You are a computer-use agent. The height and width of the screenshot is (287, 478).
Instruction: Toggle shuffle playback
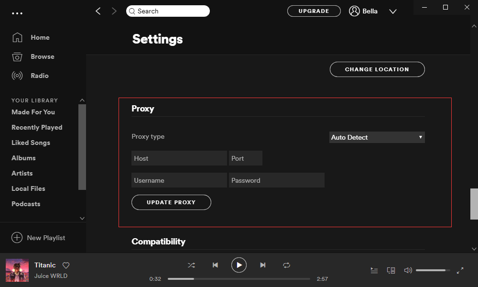point(191,265)
